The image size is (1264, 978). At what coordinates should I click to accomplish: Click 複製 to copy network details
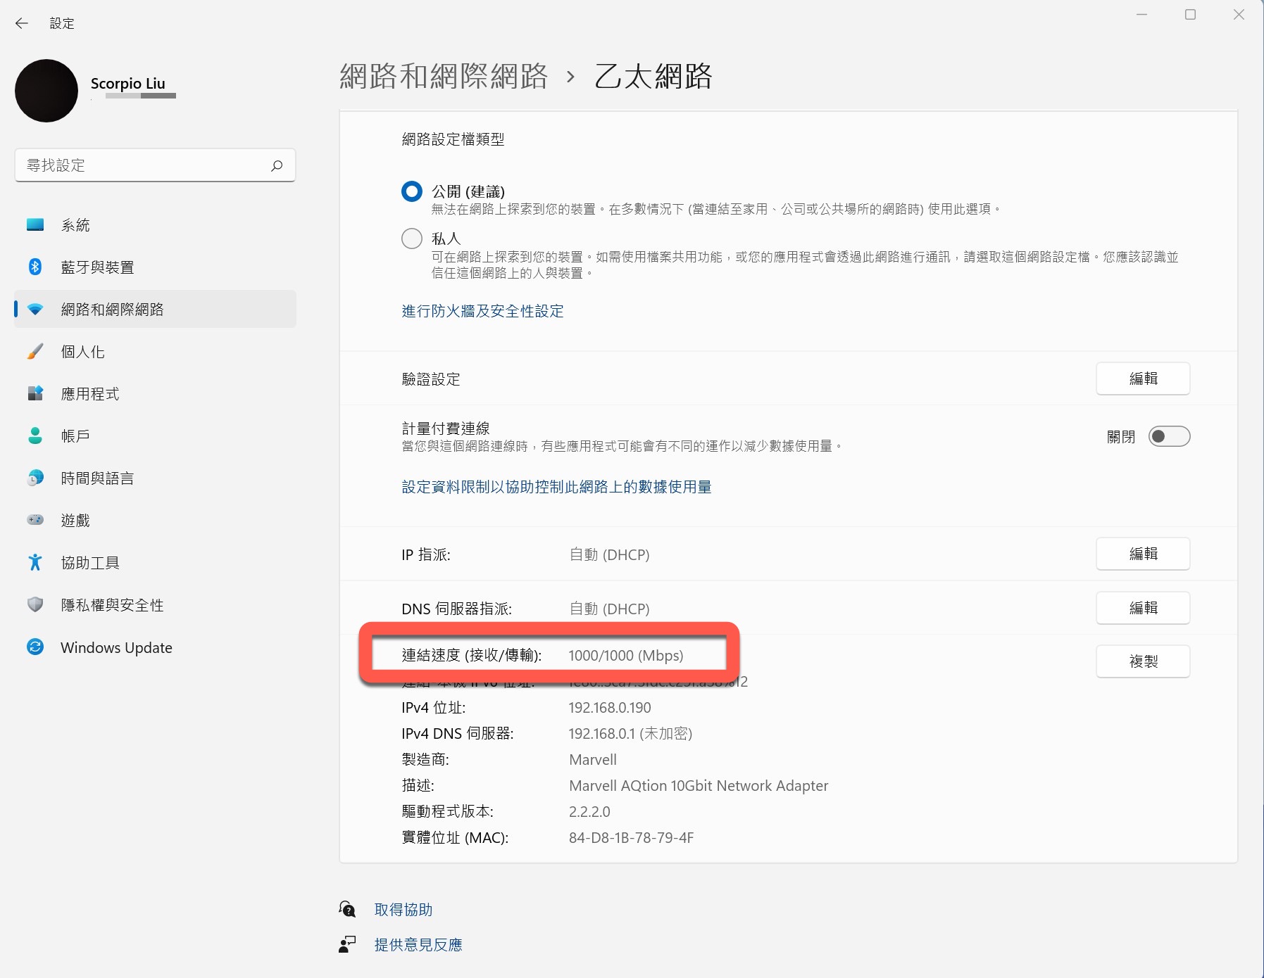[1143, 661]
